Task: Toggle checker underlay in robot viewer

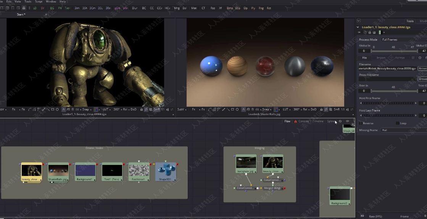Action: point(151,110)
